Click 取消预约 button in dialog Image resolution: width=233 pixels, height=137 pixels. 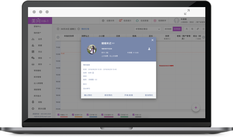(149, 95)
